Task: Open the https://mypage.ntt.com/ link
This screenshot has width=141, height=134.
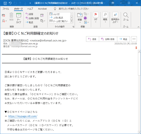Action: [x=23, y=116]
